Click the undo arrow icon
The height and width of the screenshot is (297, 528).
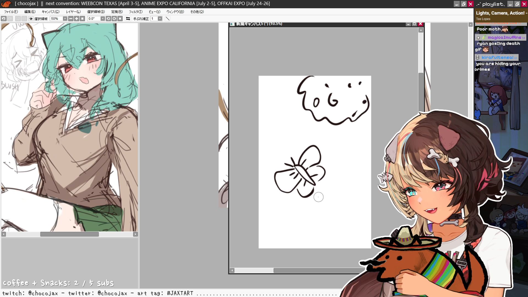[4, 19]
